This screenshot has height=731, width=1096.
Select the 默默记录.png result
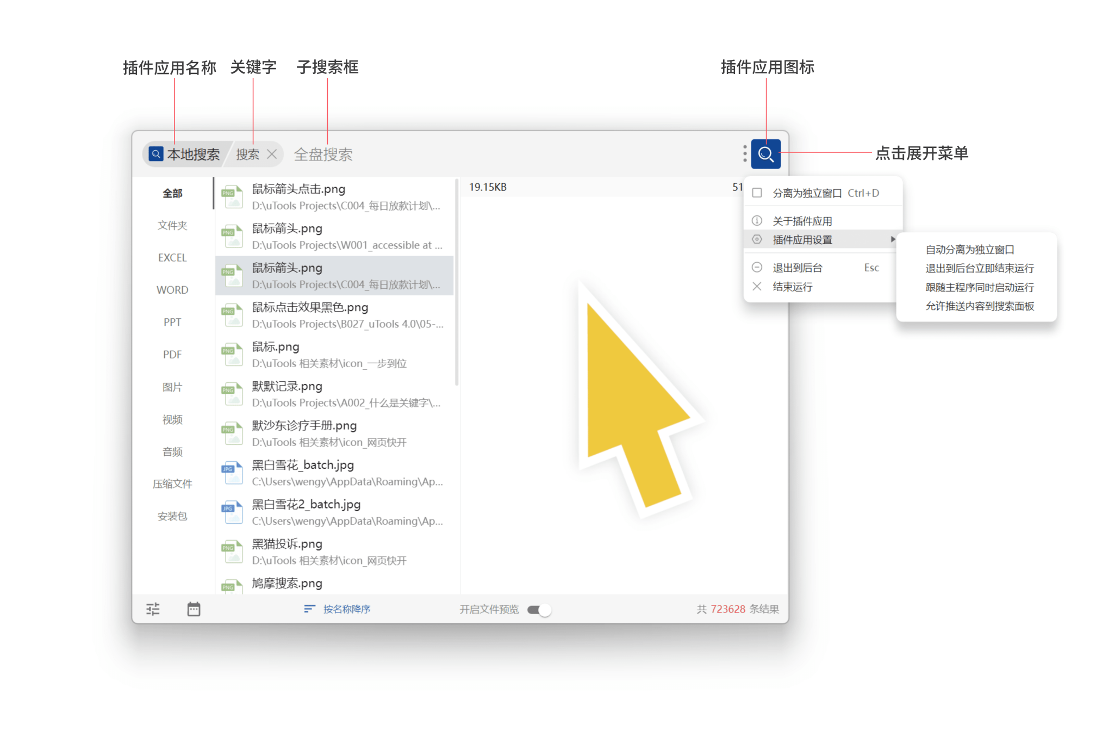[334, 394]
